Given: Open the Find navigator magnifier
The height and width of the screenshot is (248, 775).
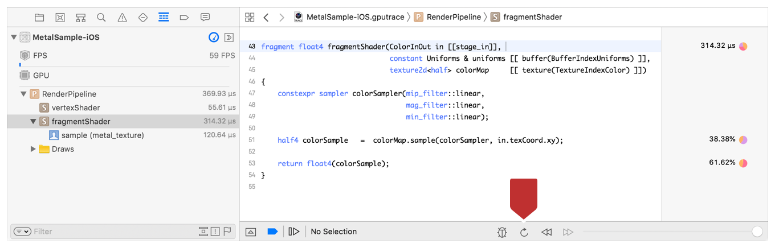Looking at the screenshot, I should pyautogui.click(x=101, y=18).
